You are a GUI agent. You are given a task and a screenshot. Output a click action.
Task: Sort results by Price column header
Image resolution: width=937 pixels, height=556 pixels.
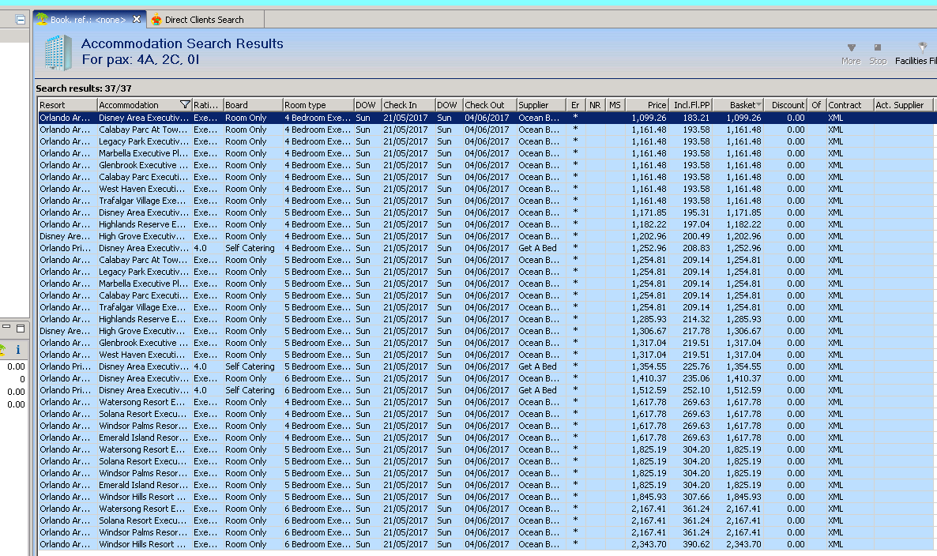[x=656, y=105]
